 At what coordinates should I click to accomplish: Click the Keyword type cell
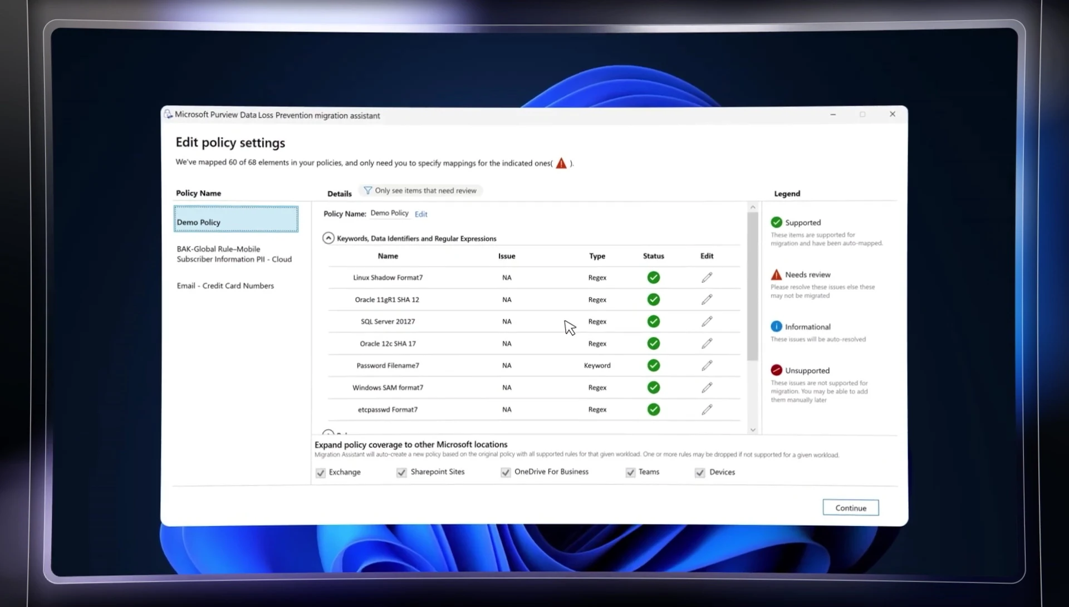point(597,365)
